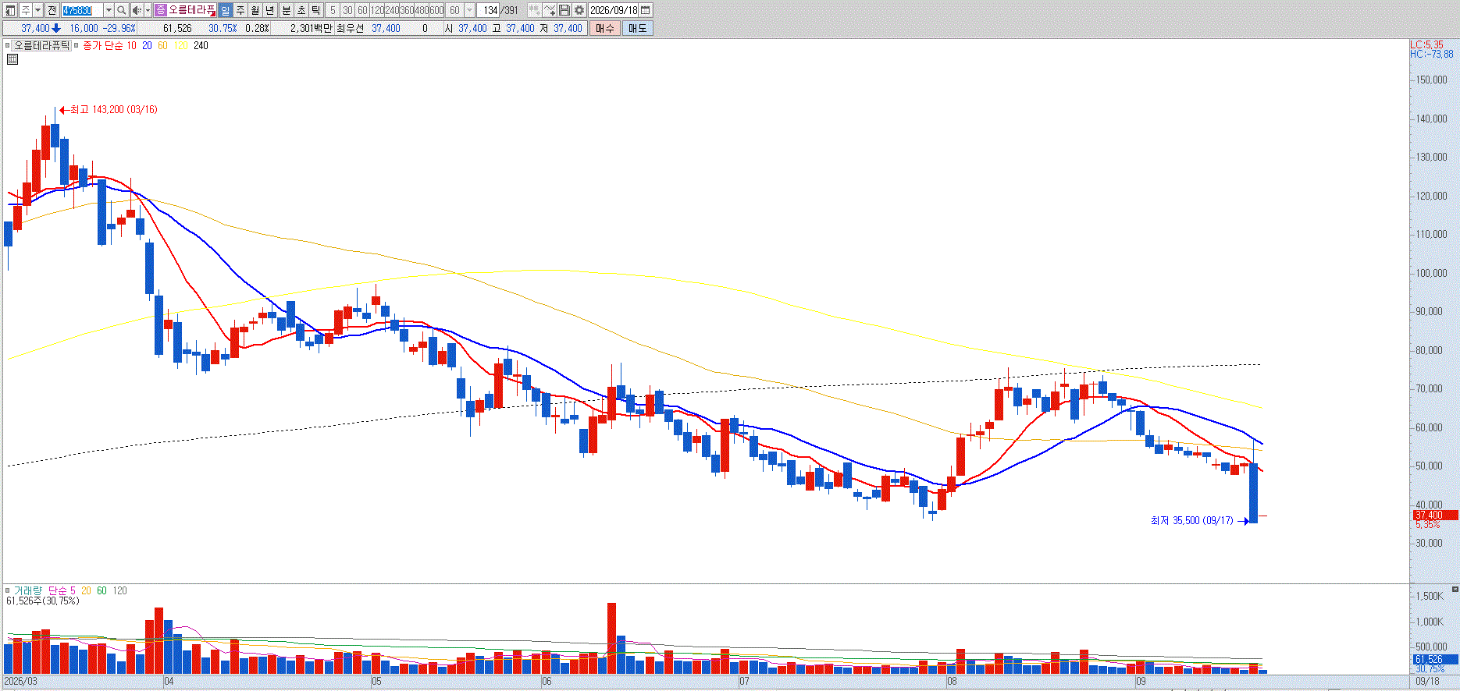Click the 매도 sell button

(x=638, y=28)
